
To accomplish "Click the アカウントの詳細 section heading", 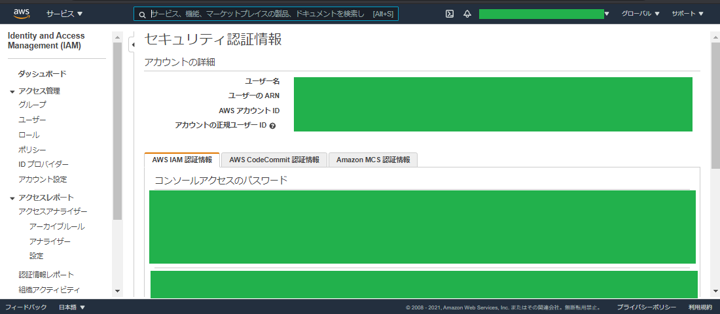I will point(179,63).
